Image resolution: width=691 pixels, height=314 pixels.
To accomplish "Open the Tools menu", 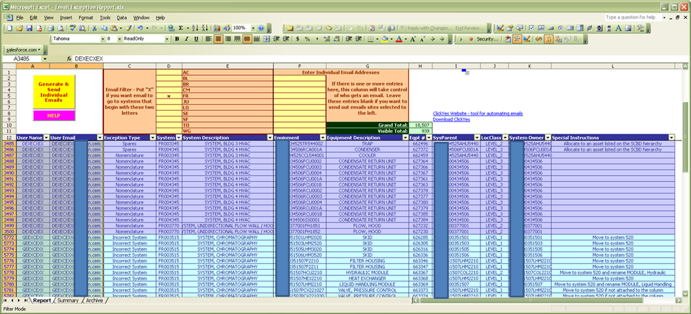I will click(105, 18).
